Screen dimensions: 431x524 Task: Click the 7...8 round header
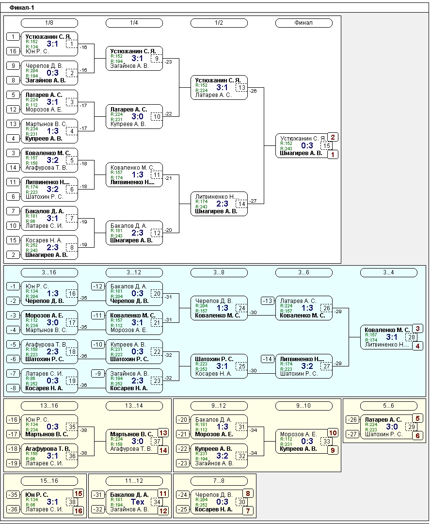tap(219, 481)
